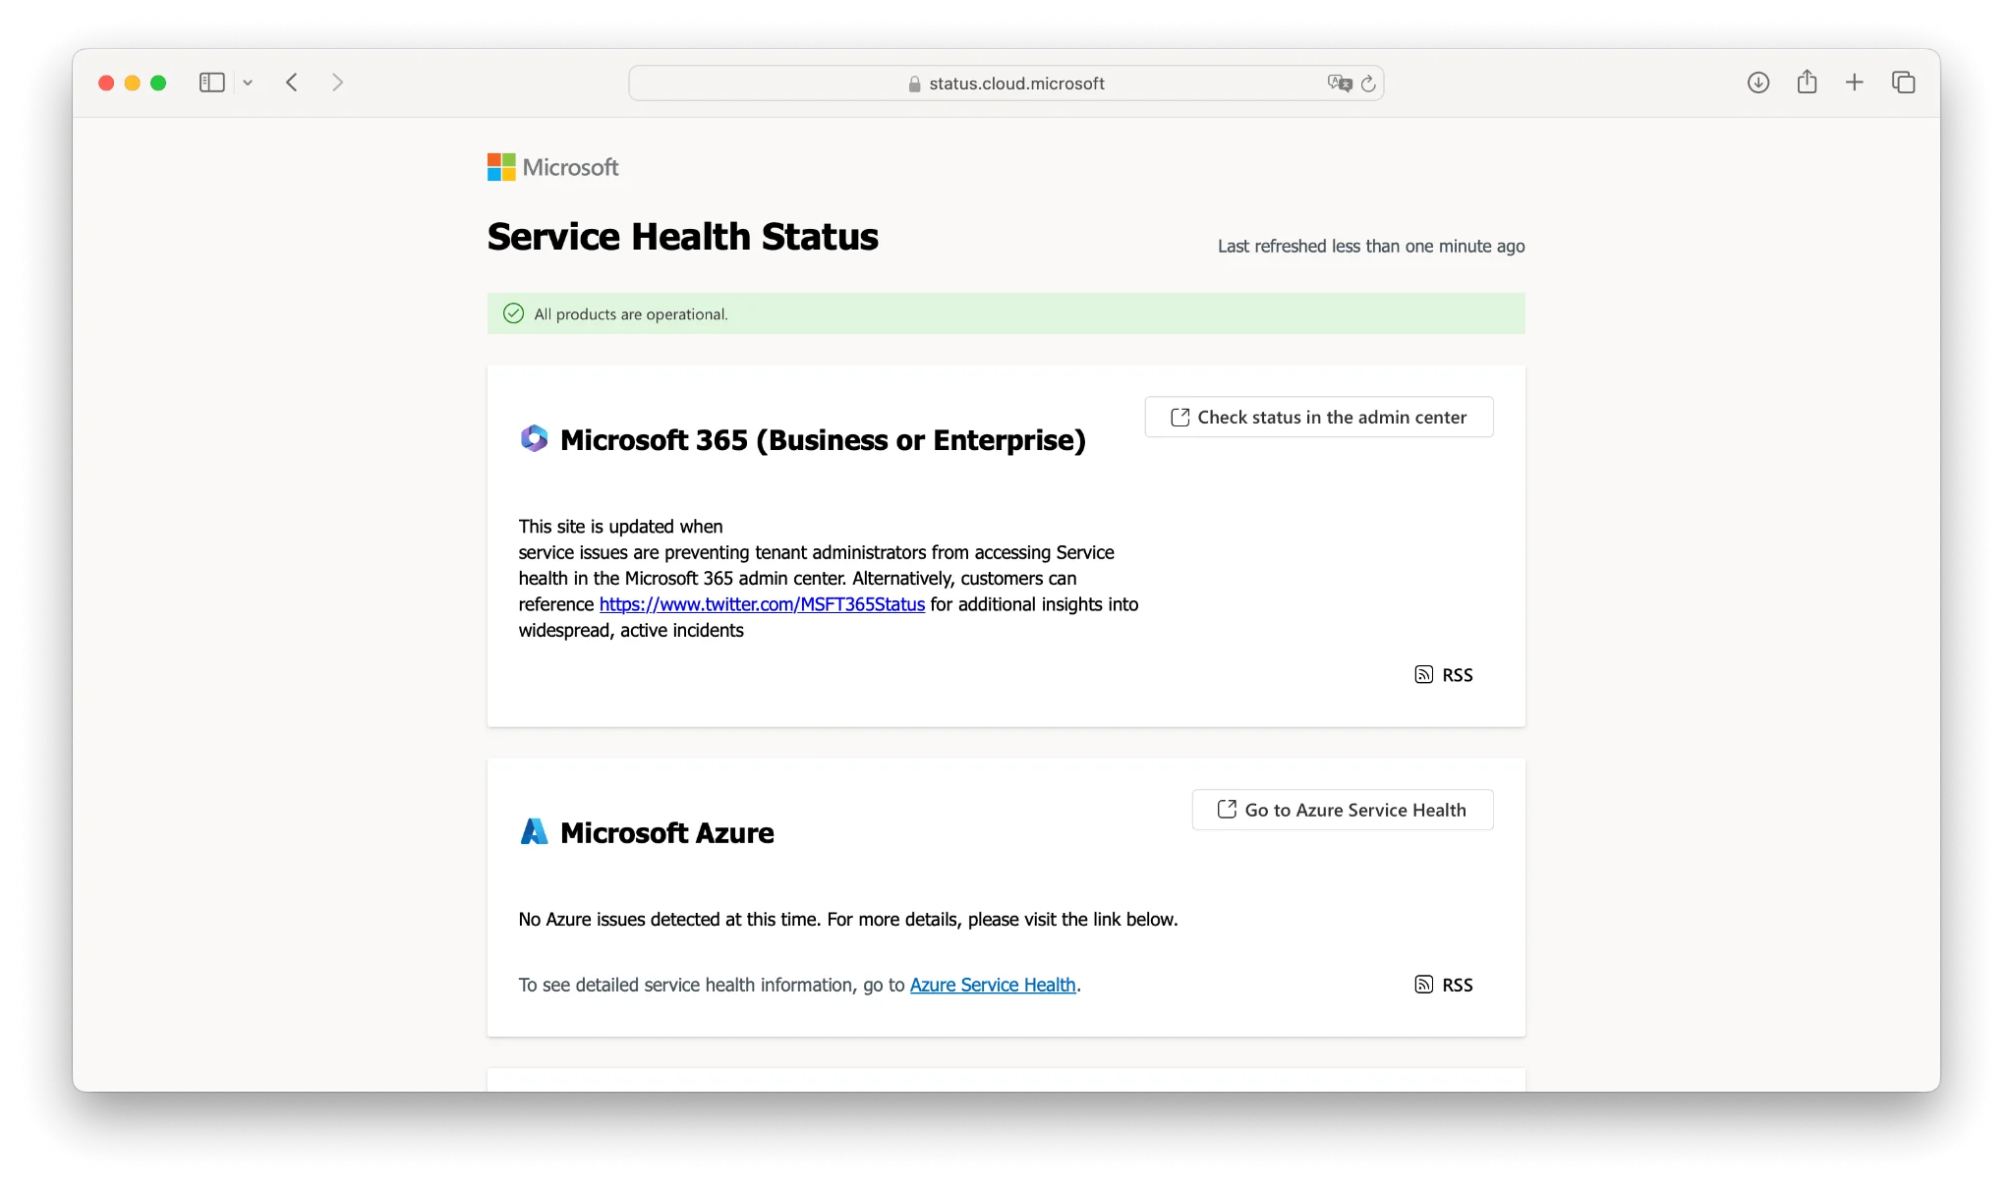The image size is (2013, 1188).
Task: Click the padlock icon in the address bar
Action: [x=915, y=85]
